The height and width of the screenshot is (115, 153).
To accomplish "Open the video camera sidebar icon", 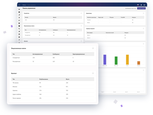I will coord(19,12).
